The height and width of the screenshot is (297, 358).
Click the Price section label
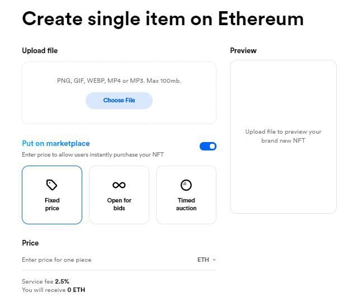(x=30, y=243)
